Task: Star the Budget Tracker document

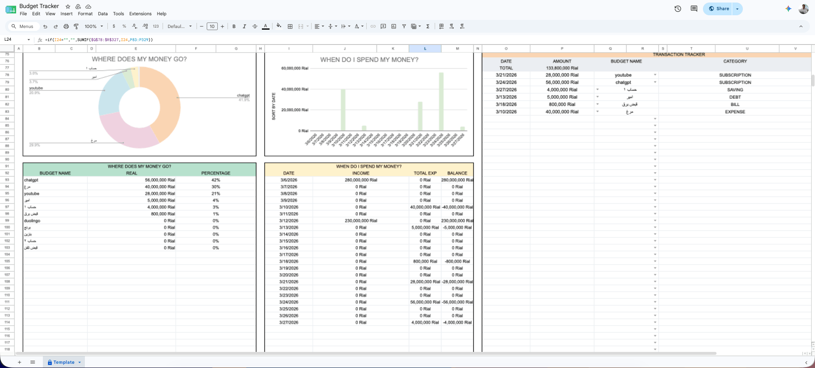Action: 68,6
